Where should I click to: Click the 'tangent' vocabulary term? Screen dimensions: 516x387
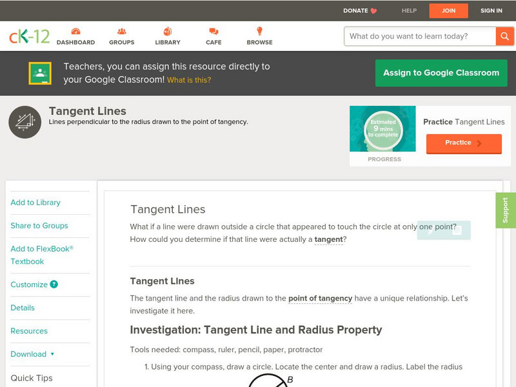(x=328, y=239)
